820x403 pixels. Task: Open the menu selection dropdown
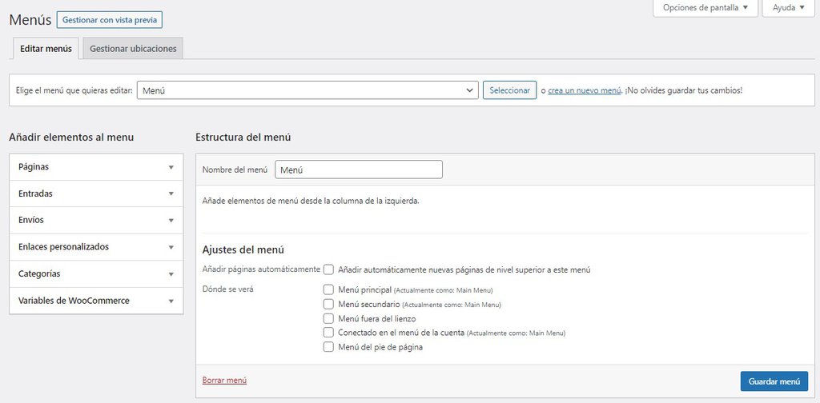pyautogui.click(x=307, y=90)
